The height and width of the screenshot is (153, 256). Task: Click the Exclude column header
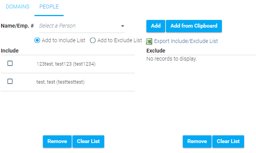(156, 51)
